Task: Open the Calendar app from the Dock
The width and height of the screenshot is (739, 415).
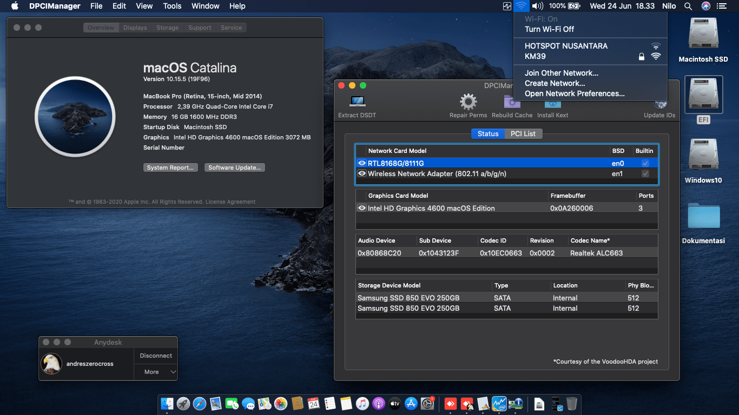Action: tap(312, 403)
